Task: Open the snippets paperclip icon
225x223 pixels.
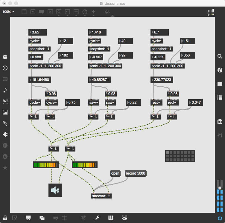Action: coord(5,123)
